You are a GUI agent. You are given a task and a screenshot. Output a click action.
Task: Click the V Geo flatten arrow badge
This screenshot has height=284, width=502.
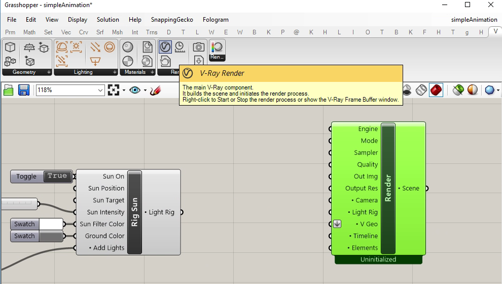coord(337,224)
